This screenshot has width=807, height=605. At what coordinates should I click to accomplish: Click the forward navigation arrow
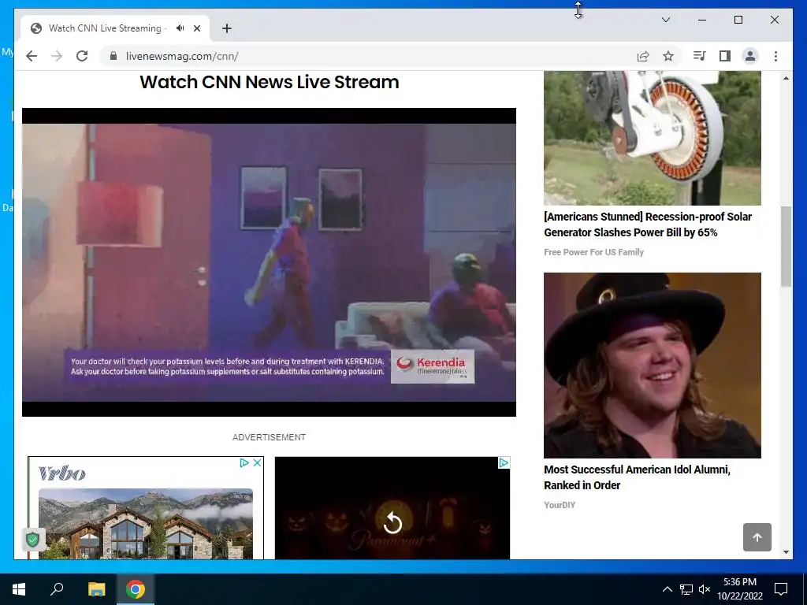[x=57, y=56]
